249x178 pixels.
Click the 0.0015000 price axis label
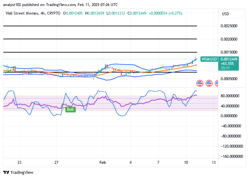coord(229,52)
